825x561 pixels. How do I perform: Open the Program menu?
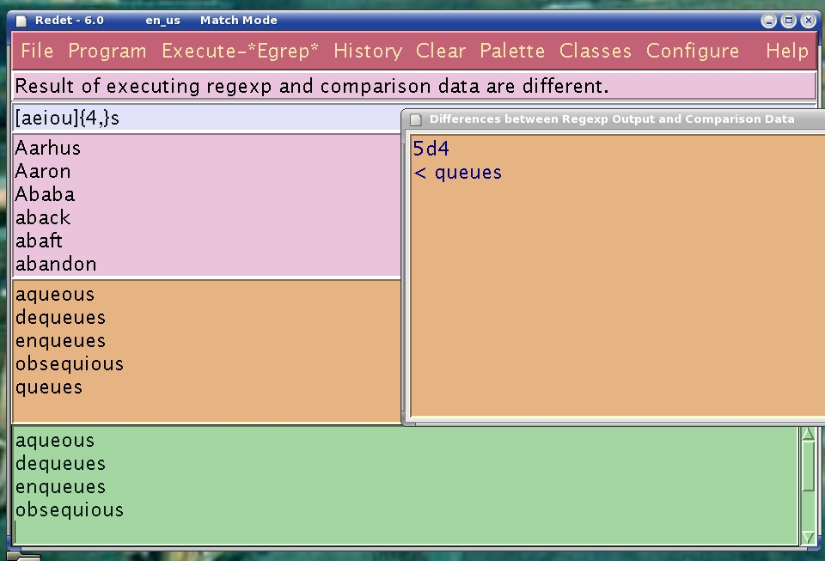tap(107, 52)
